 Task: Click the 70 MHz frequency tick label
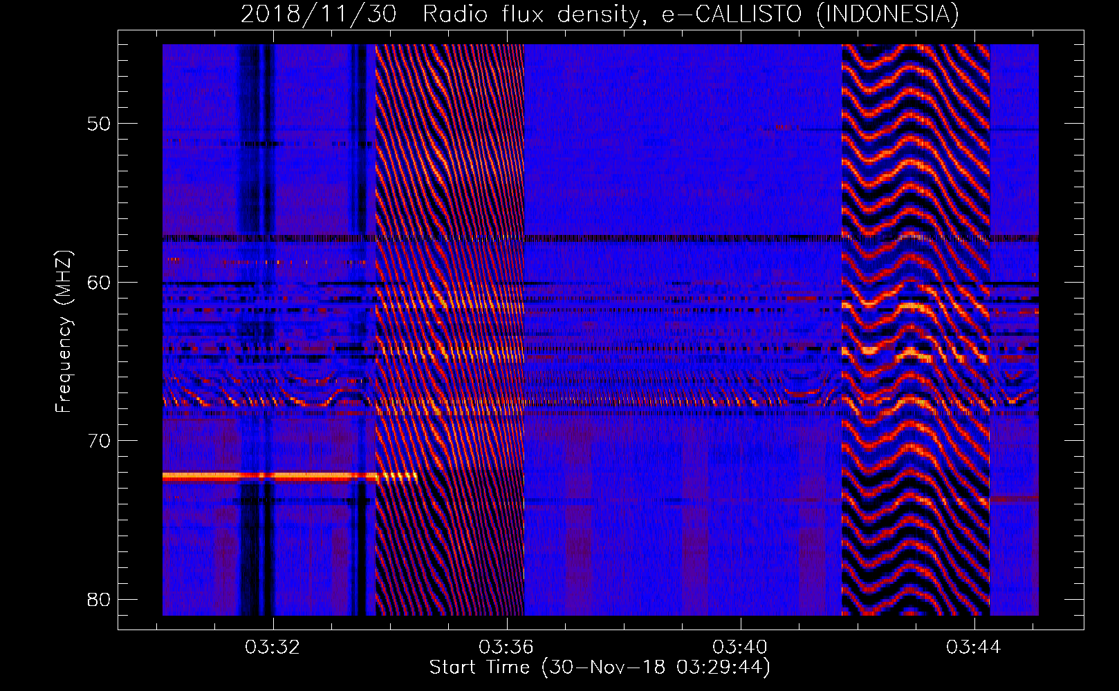pyautogui.click(x=99, y=441)
